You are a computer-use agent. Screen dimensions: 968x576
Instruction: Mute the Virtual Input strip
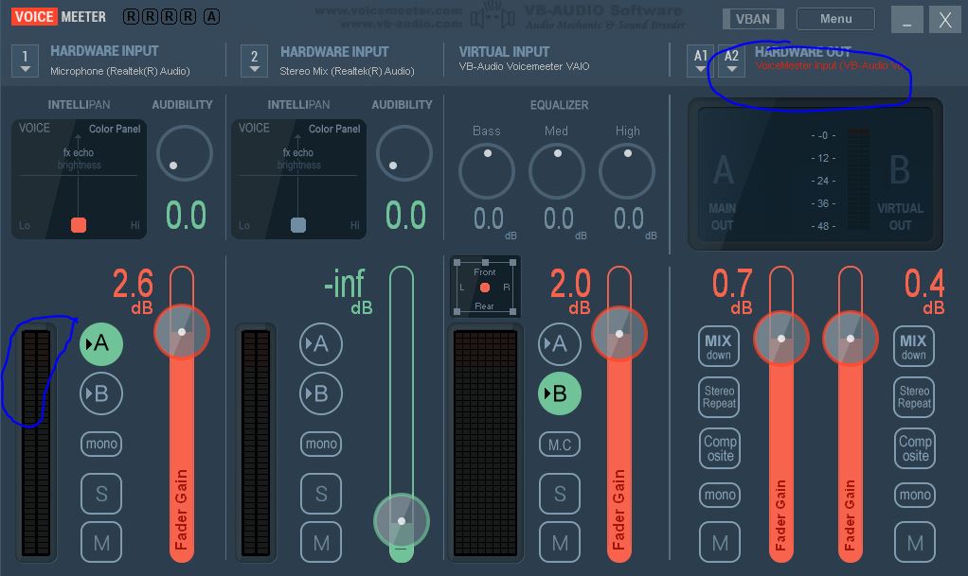pyautogui.click(x=560, y=543)
